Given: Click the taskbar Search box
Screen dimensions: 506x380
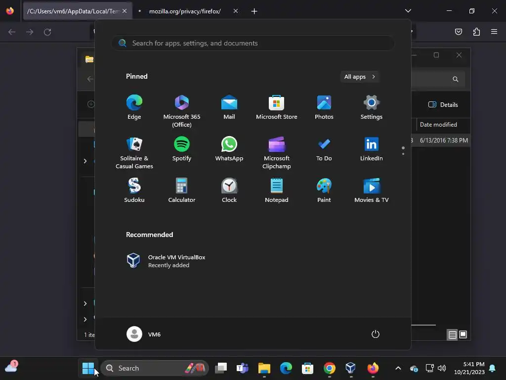Looking at the screenshot, I should pyautogui.click(x=155, y=368).
